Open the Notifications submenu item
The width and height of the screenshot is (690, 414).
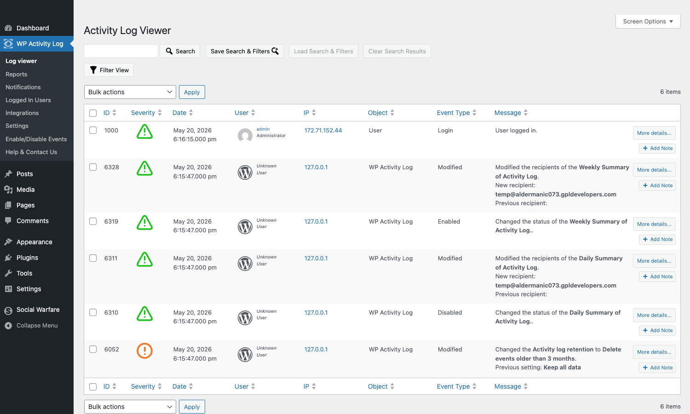click(x=23, y=87)
